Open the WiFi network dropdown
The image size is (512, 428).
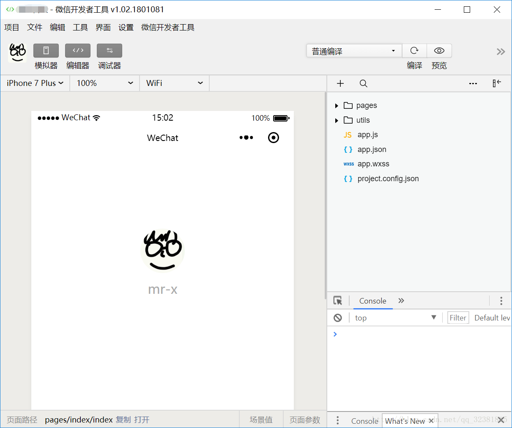coord(175,83)
